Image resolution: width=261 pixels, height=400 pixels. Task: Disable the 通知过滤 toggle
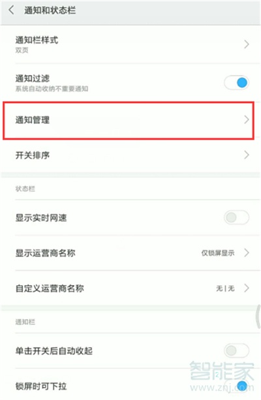[x=236, y=82]
